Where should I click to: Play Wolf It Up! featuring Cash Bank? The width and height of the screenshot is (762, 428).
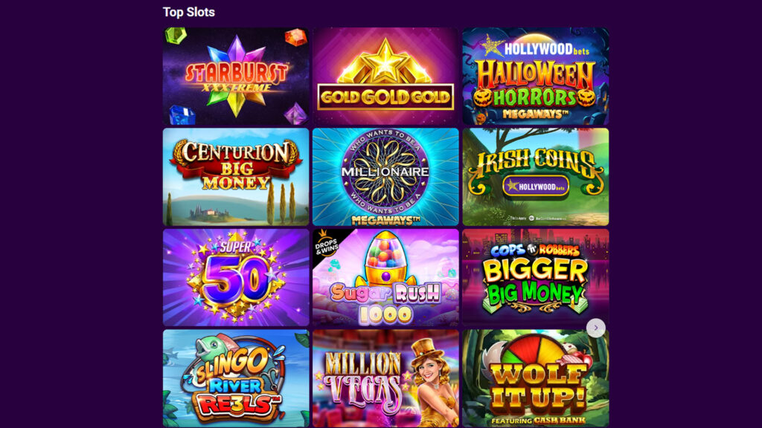pyautogui.click(x=536, y=378)
